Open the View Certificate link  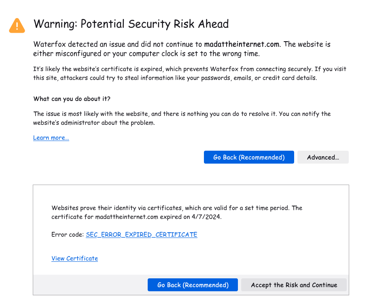coord(74,259)
